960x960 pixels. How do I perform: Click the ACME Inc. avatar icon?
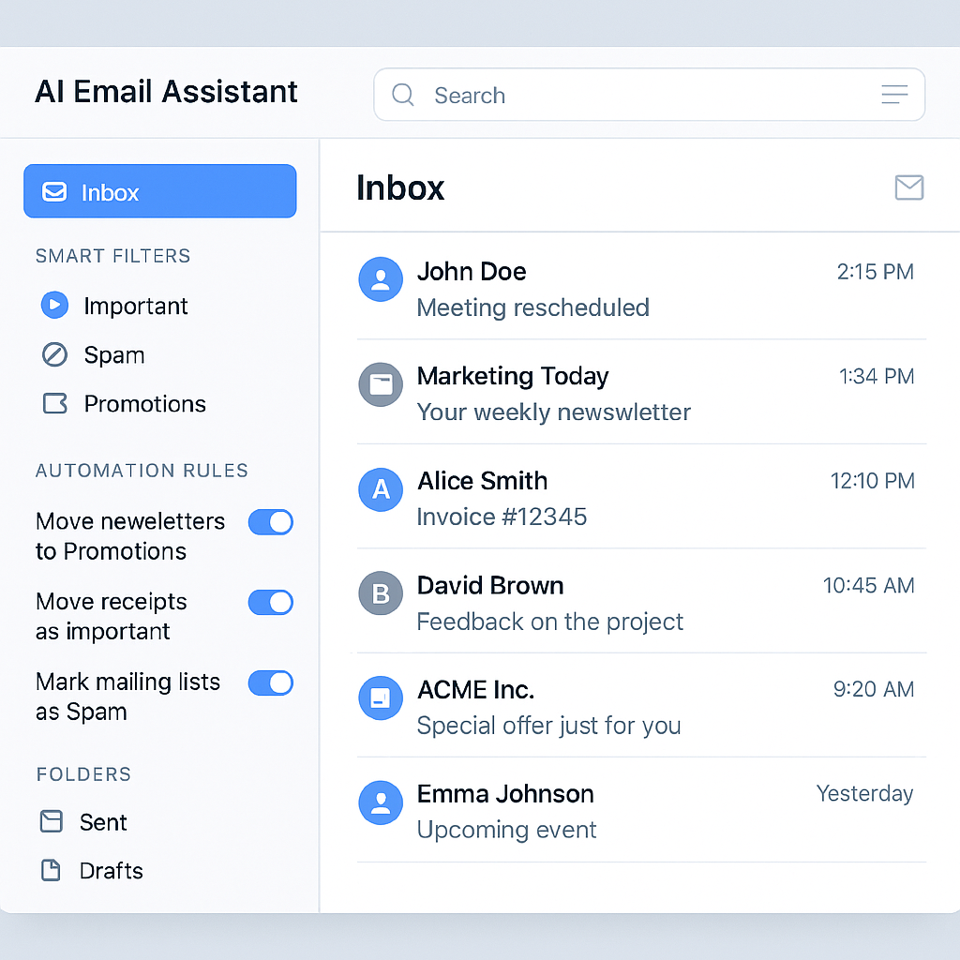point(381,697)
